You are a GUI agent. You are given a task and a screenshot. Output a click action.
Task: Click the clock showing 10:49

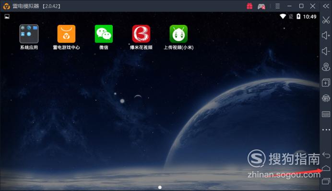click(309, 17)
